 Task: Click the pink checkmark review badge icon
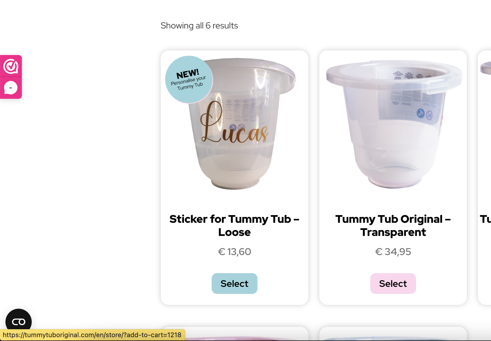(x=11, y=66)
